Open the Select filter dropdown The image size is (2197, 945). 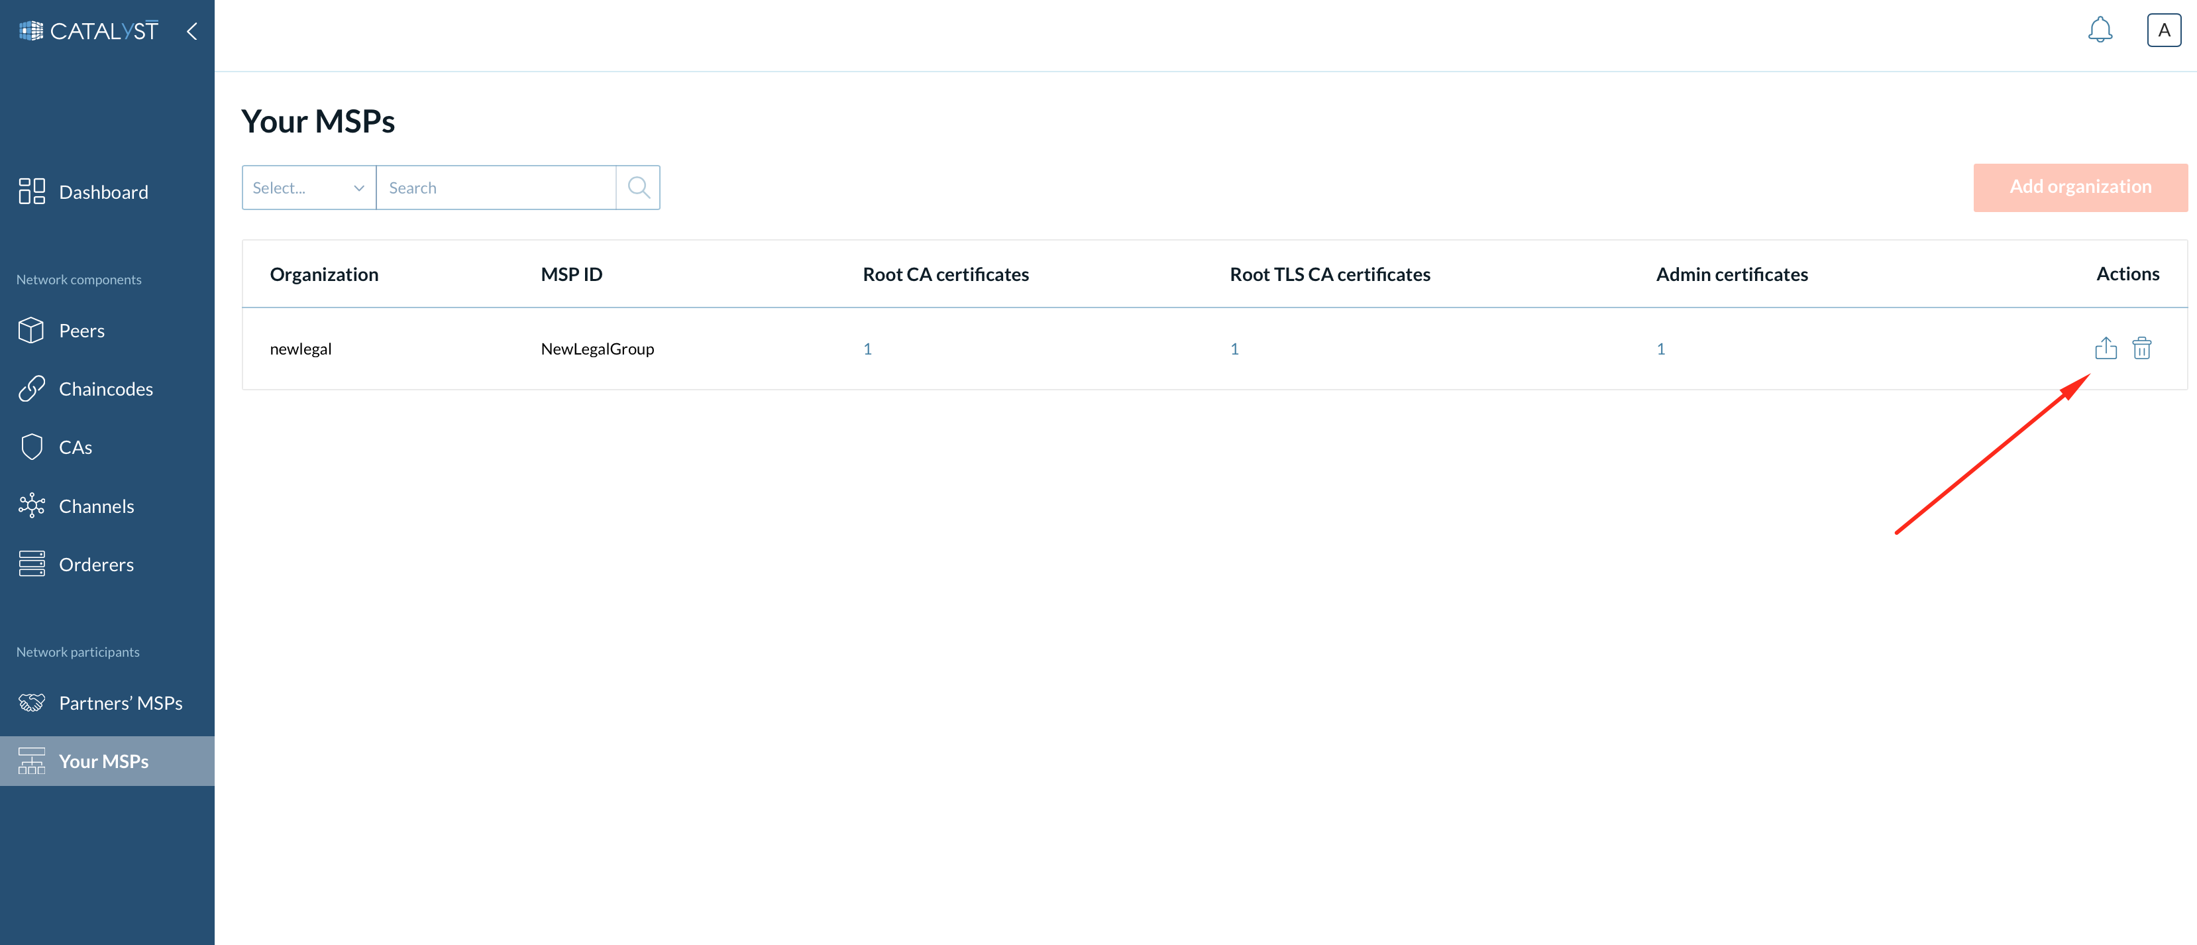coord(308,187)
